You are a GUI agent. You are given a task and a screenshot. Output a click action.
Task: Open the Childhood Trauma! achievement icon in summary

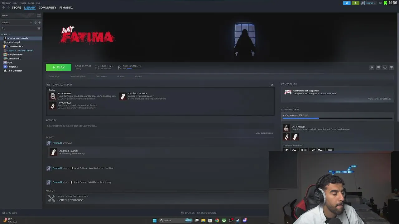tap(123, 96)
